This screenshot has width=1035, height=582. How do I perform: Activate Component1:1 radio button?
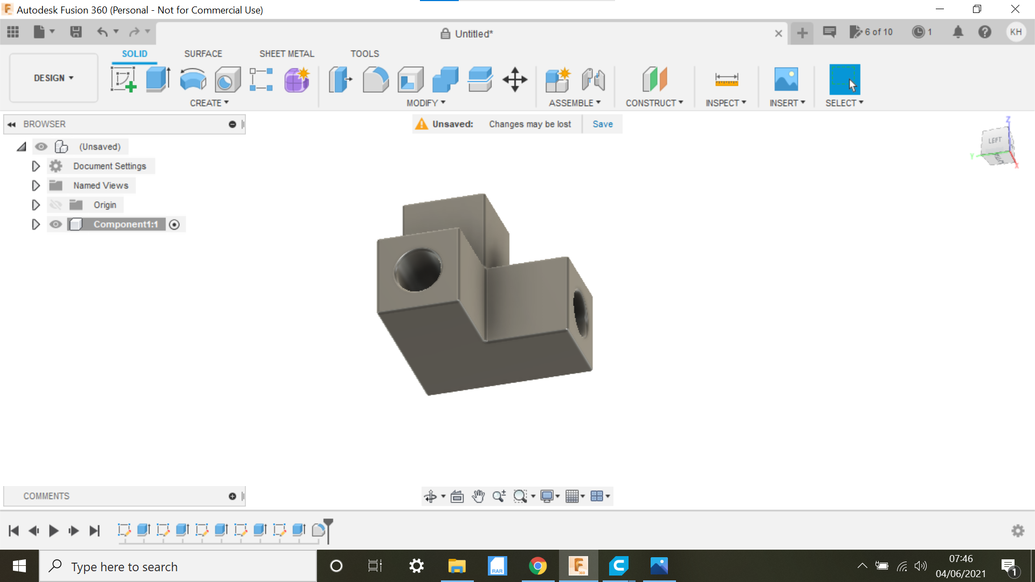point(174,225)
